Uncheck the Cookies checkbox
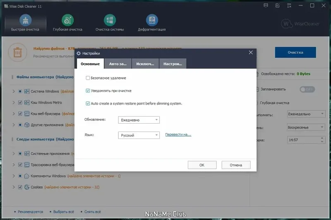Viewport: 331px width, 220px height. (x=20, y=187)
